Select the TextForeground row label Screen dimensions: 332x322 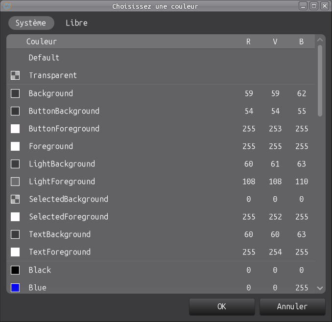tap(60, 252)
